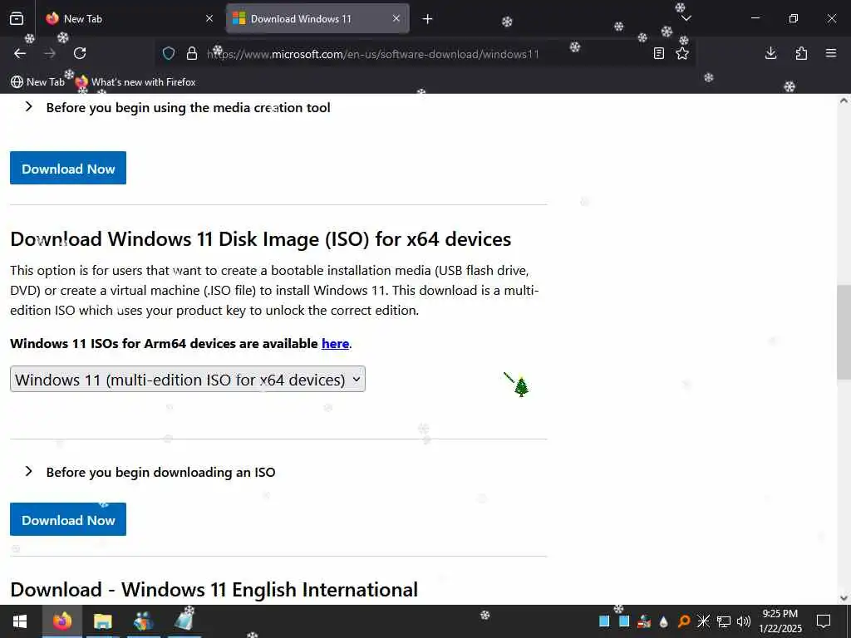Toggle reader view icon in address bar
Viewport: 851px width, 638px height.
pyautogui.click(x=659, y=53)
